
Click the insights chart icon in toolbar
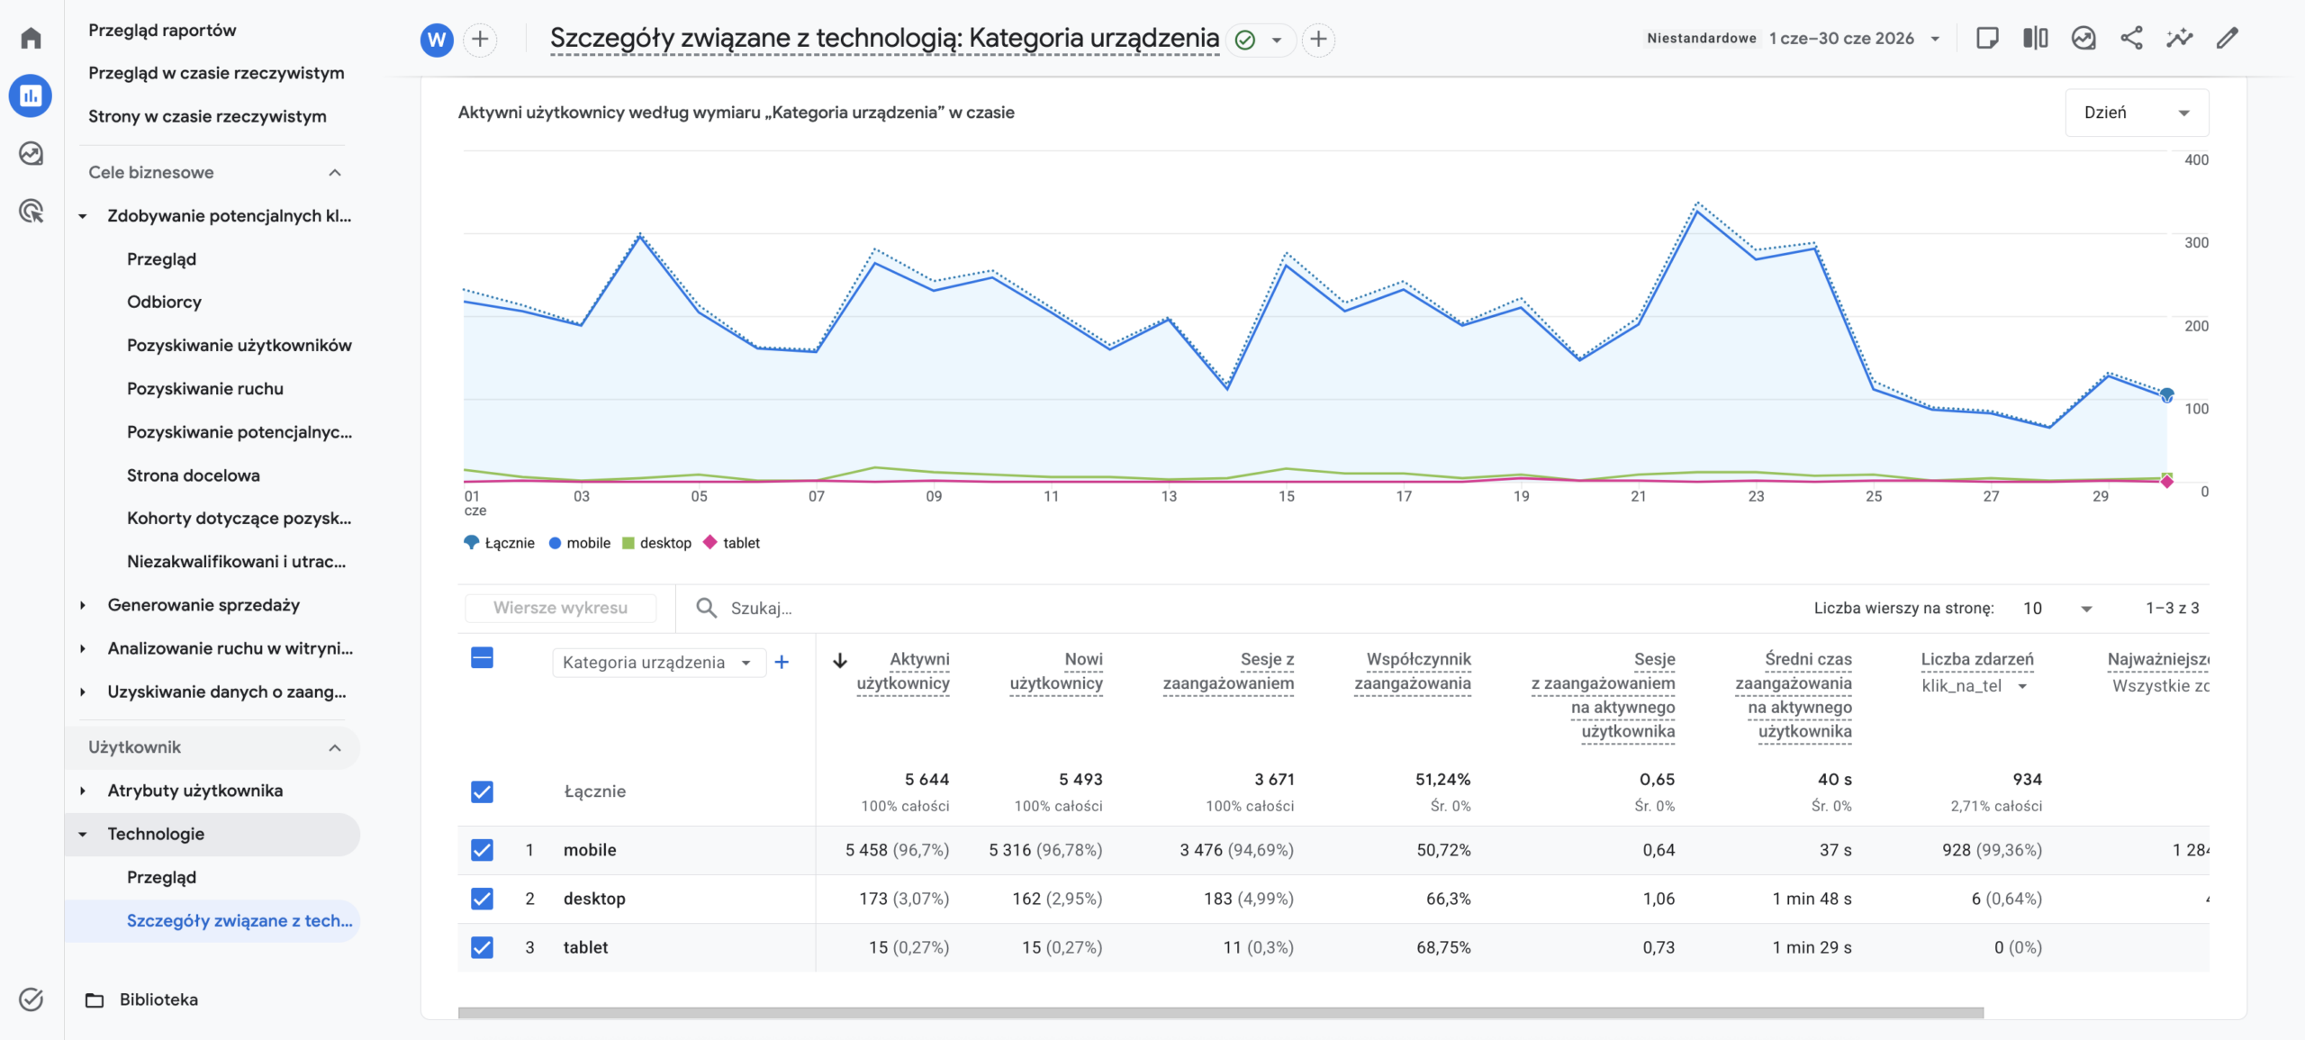[2084, 39]
